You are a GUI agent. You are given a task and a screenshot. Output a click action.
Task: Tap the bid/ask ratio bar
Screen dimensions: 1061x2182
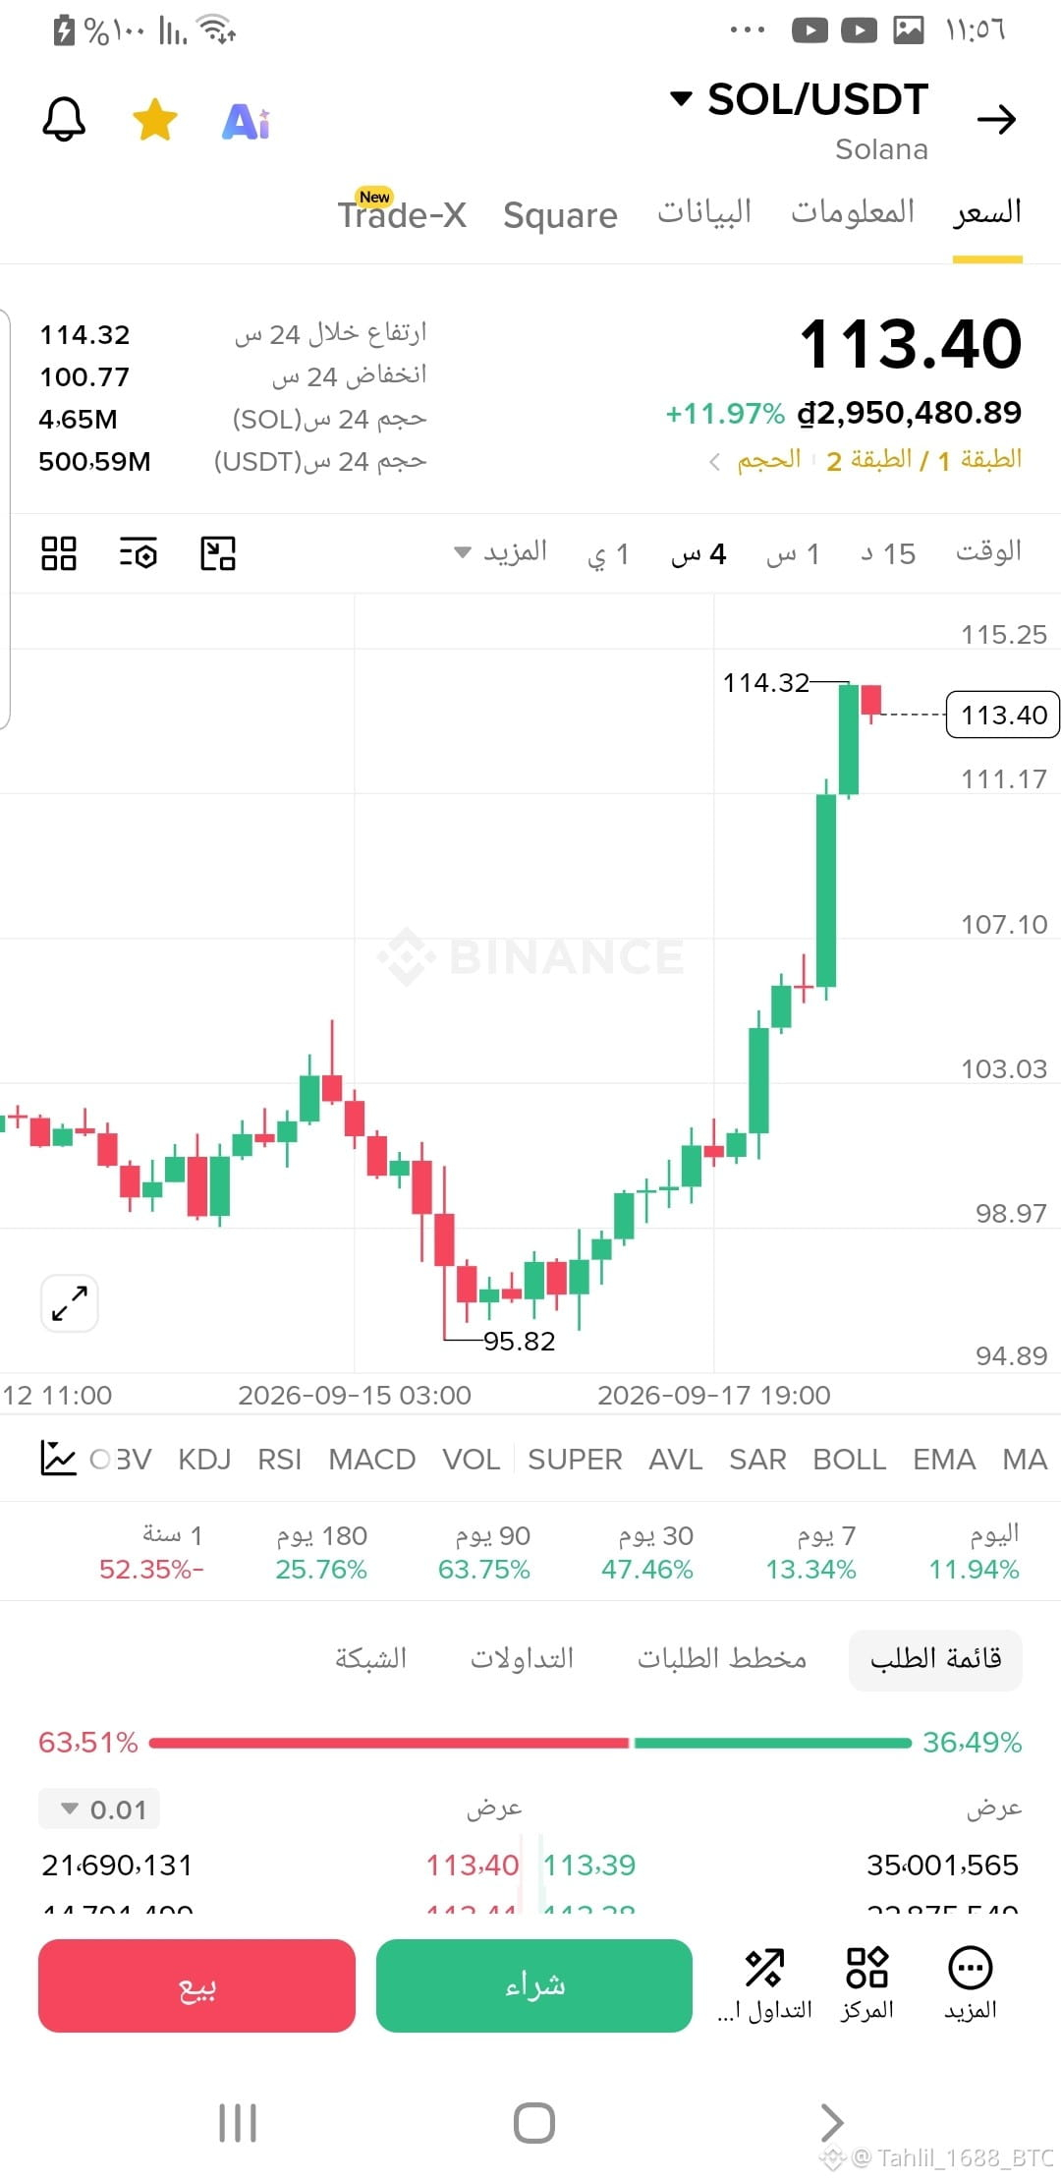tap(530, 1743)
